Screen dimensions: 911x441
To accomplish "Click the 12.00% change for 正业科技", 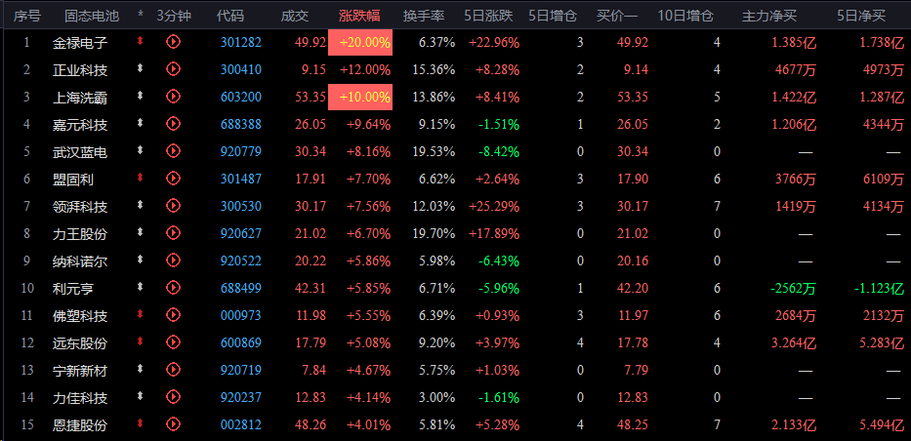I will click(x=365, y=69).
